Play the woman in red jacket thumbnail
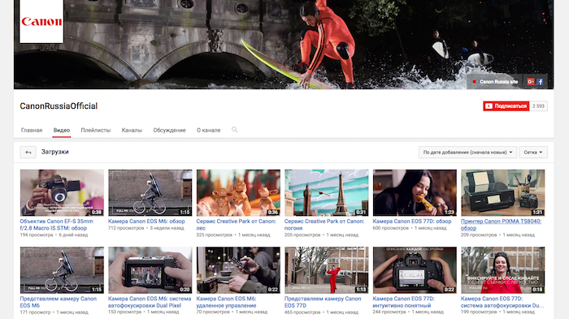Screen dimensions: 569x319 pos(503,270)
